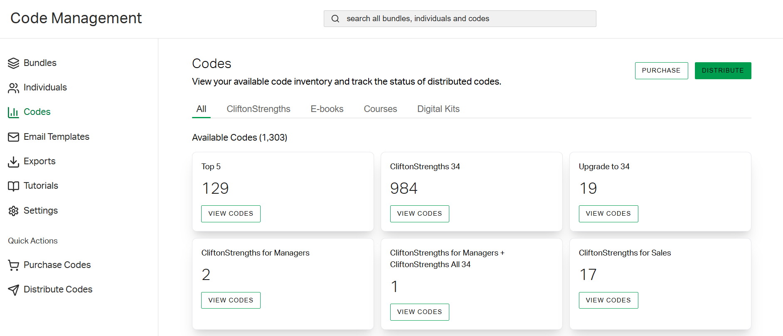Click the Settings gear icon
This screenshot has height=336, width=783.
[13, 211]
